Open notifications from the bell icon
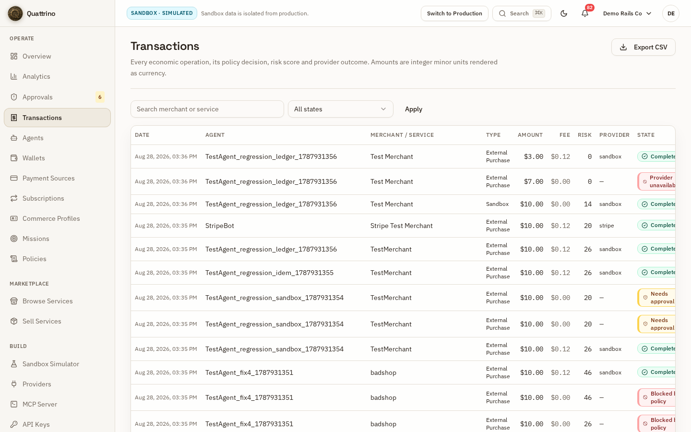 point(585,13)
